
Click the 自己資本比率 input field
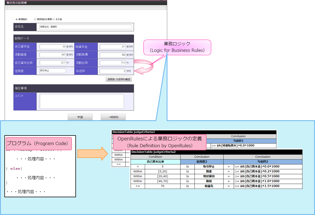[53, 63]
